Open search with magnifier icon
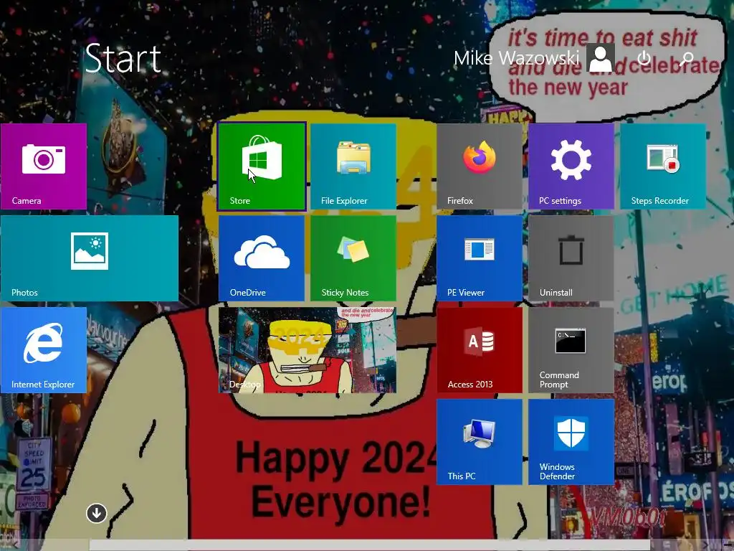This screenshot has width=734, height=551. 687,59
